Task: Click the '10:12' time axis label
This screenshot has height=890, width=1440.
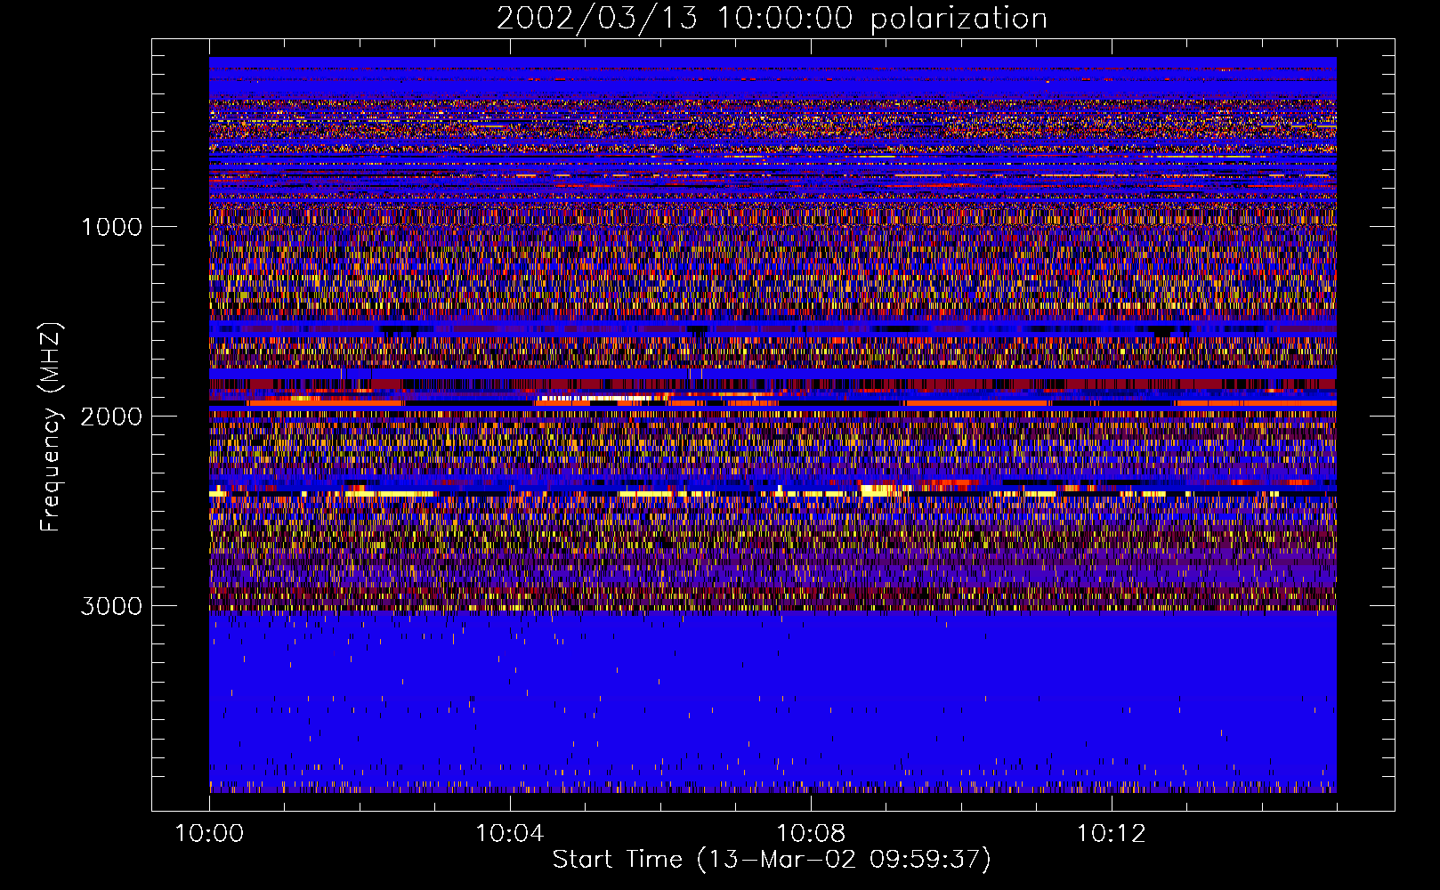Action: click(x=1111, y=833)
